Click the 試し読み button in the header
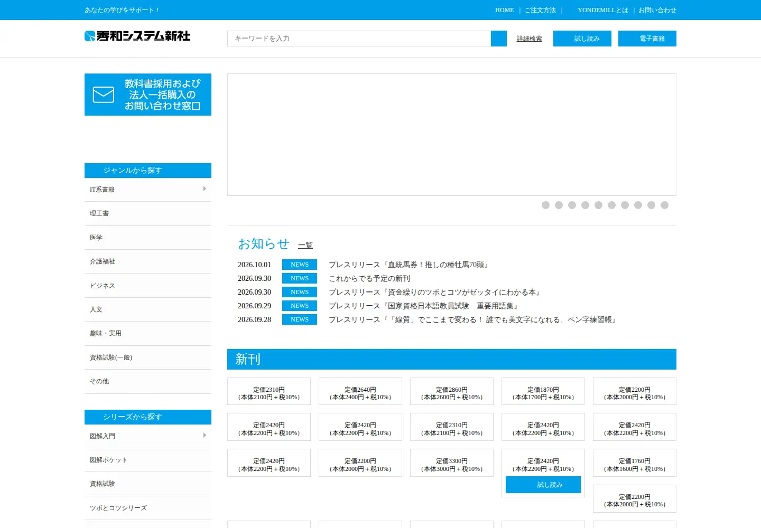The height and width of the screenshot is (528, 761). click(x=582, y=39)
